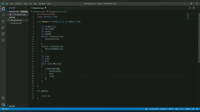
Task: Open the Edit menu
Action: [x=12, y=4]
